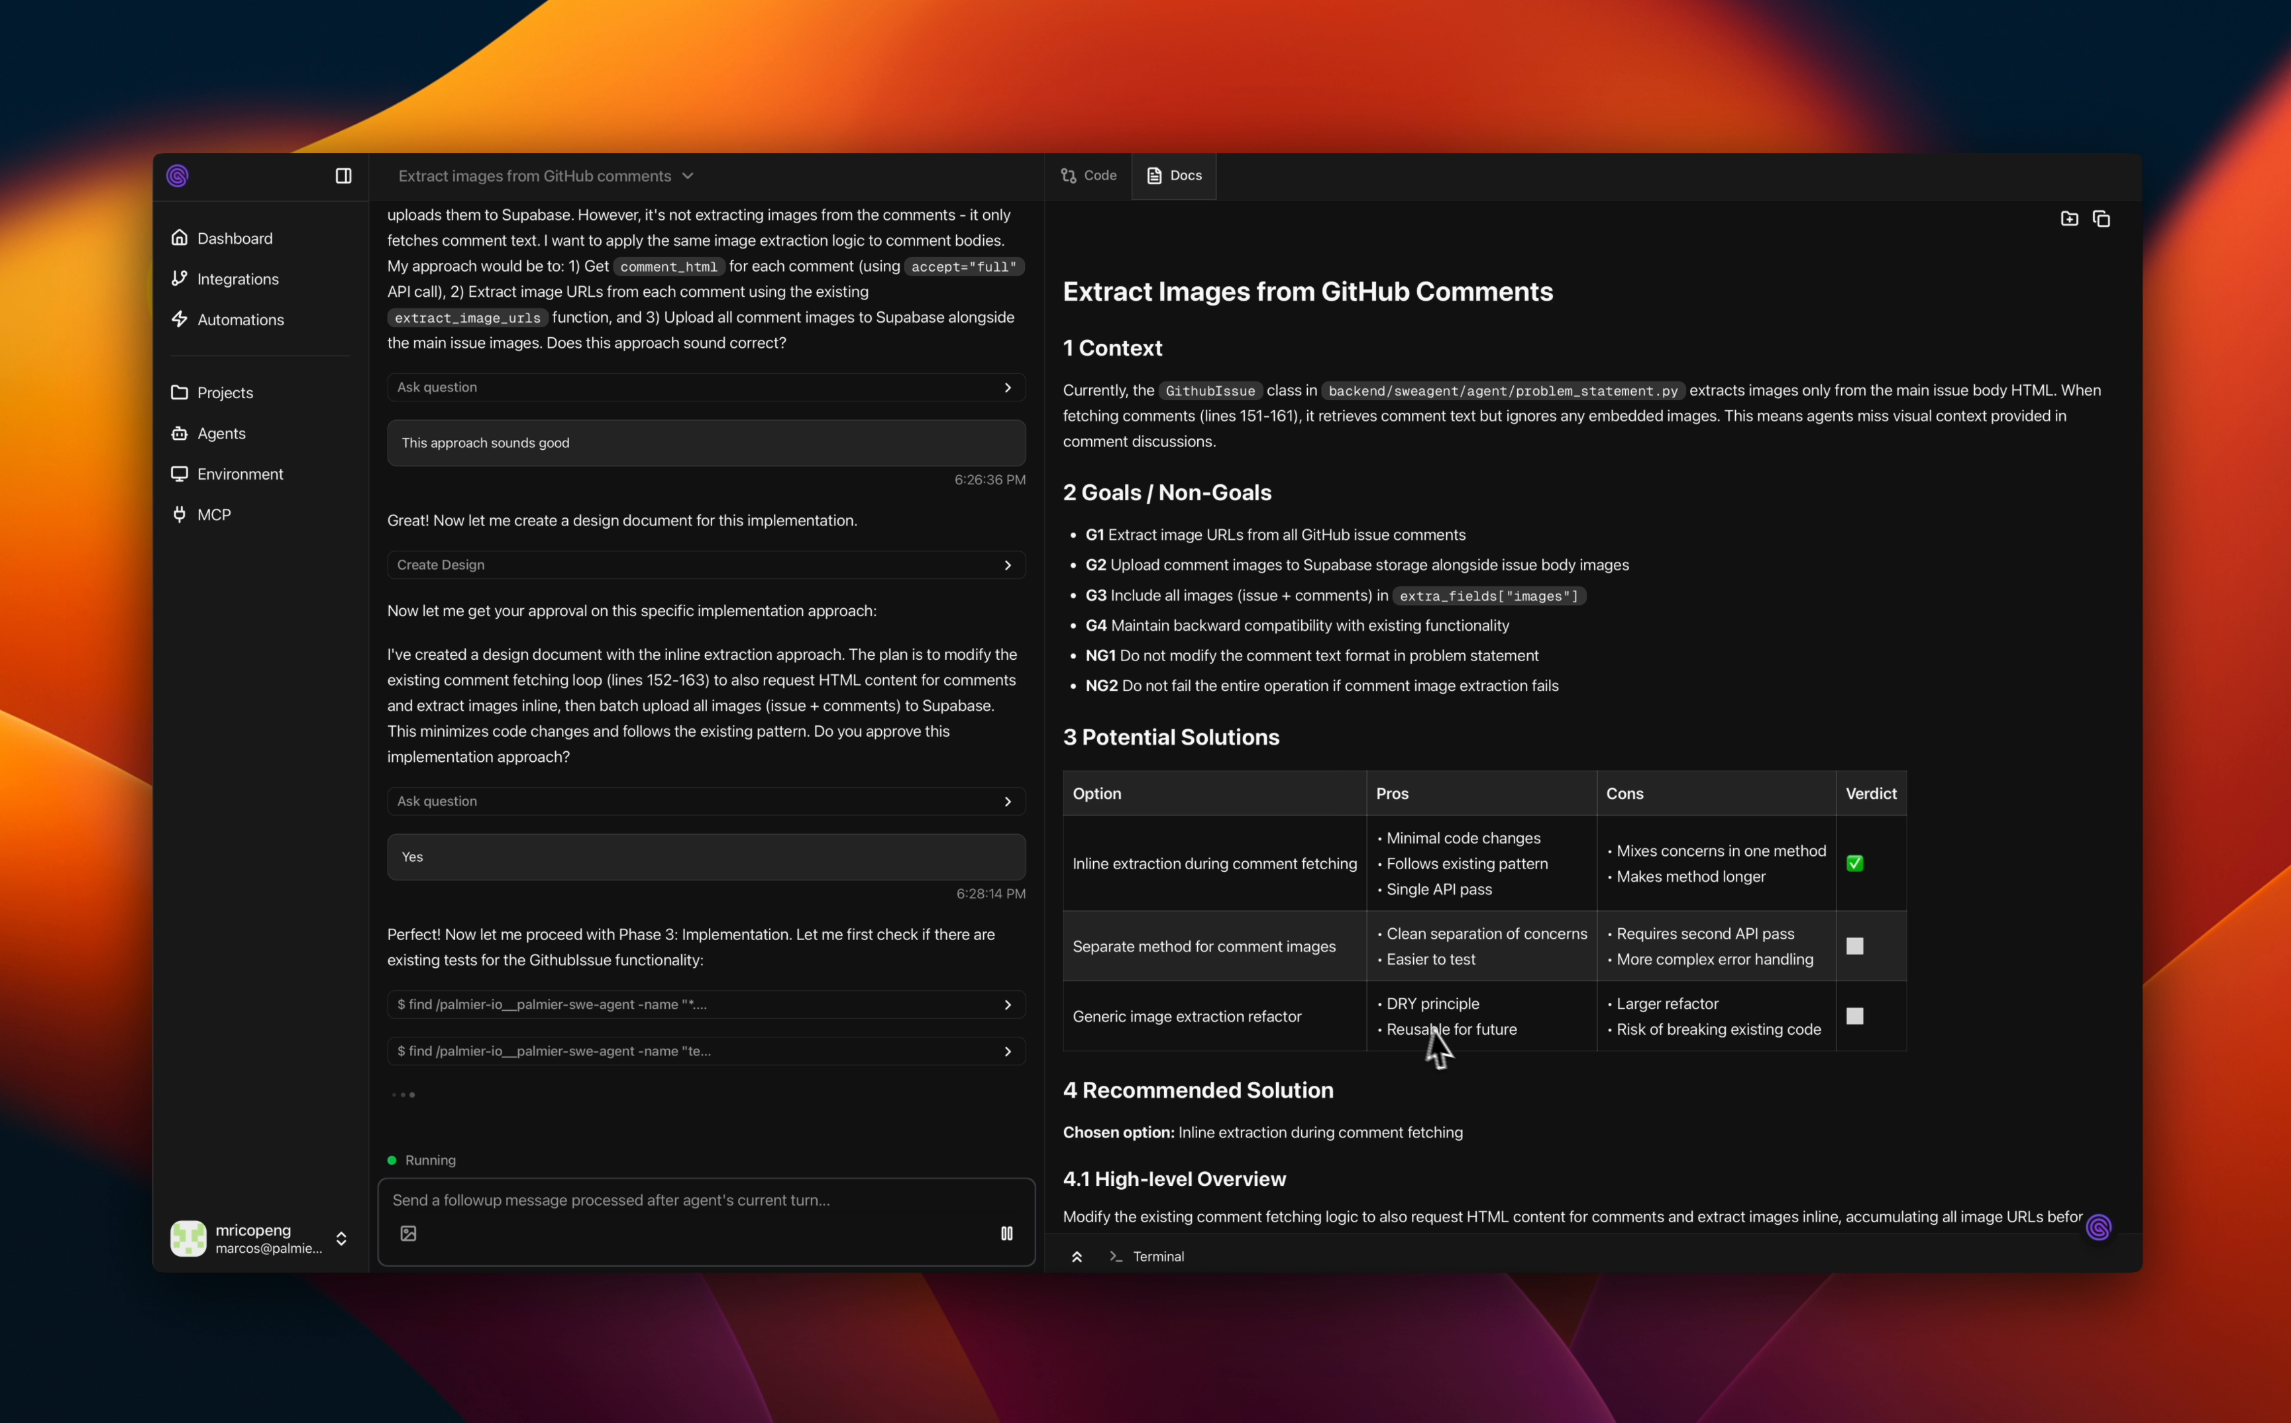The width and height of the screenshot is (2291, 1423).
Task: Select Automations from the sidebar
Action: click(240, 319)
